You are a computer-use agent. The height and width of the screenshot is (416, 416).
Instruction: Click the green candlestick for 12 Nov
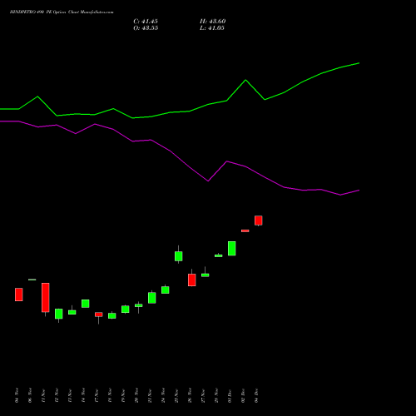point(59,314)
